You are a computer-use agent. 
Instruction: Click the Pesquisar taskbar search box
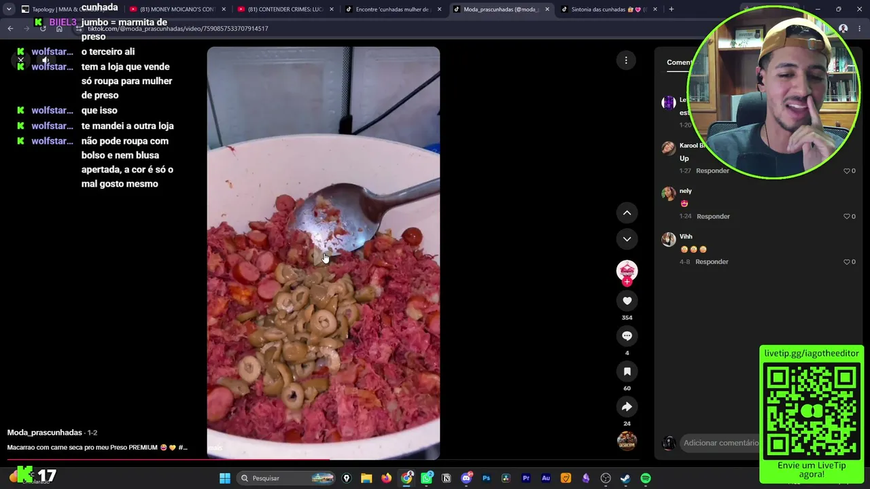point(286,478)
